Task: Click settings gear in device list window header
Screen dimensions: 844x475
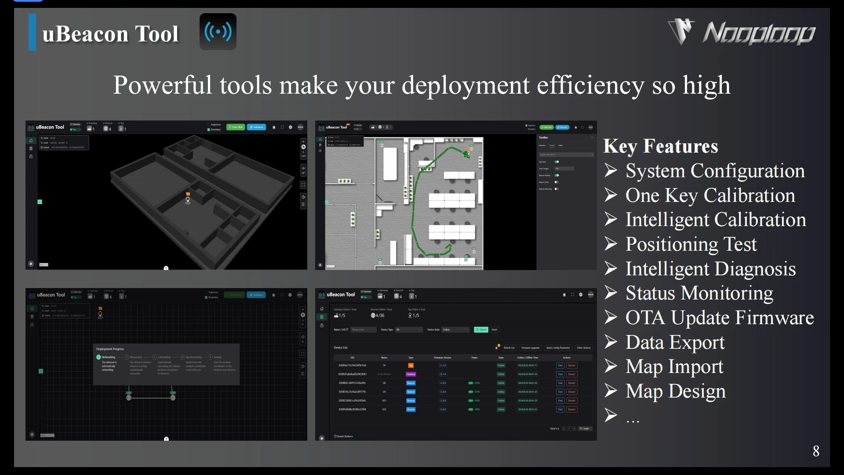Action: pos(581,295)
